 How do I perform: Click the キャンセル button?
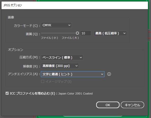pos(132,105)
